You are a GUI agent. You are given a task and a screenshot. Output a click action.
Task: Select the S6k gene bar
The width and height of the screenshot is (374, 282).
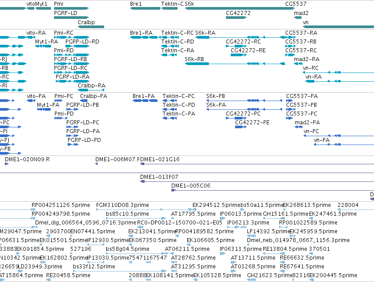point(240,8)
